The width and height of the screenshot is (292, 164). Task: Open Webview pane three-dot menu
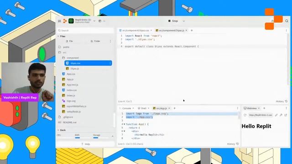[x=287, y=108]
